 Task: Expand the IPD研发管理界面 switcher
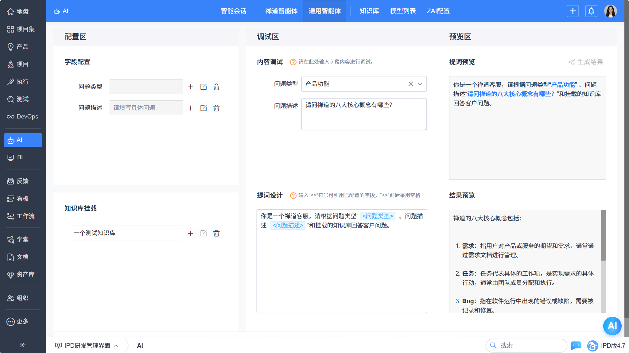pyautogui.click(x=87, y=346)
